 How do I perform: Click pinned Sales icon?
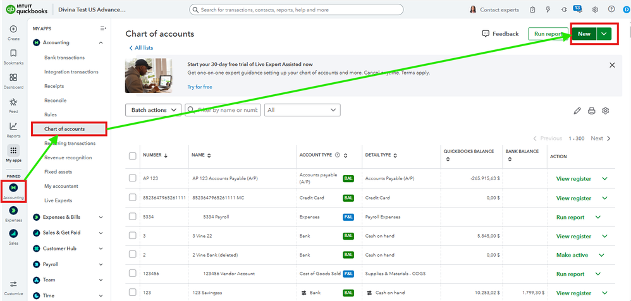coord(13,233)
